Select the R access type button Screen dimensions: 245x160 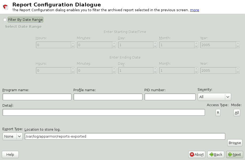(x=218, y=113)
